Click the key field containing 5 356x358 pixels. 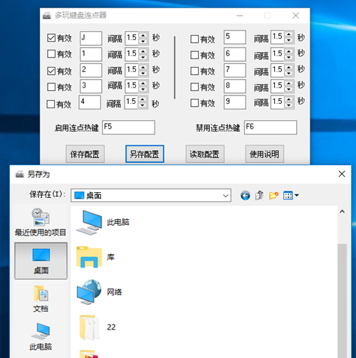[234, 37]
